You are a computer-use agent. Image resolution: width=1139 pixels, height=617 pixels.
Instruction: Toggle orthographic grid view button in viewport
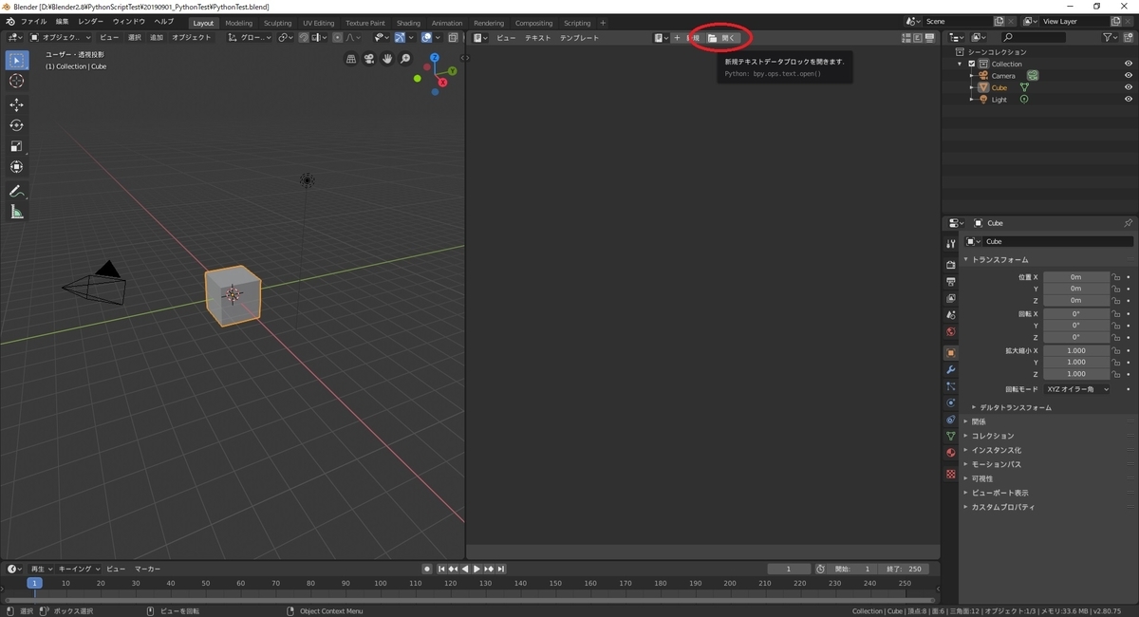tap(351, 59)
